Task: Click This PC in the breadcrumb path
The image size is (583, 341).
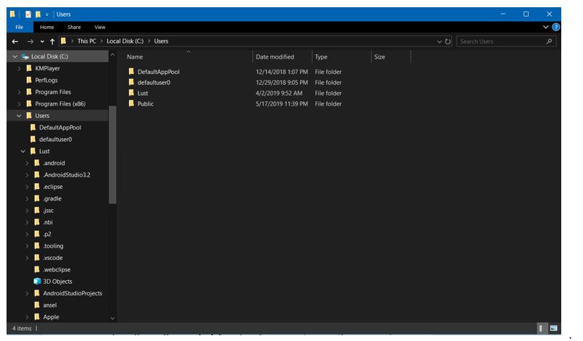Action: 87,41
